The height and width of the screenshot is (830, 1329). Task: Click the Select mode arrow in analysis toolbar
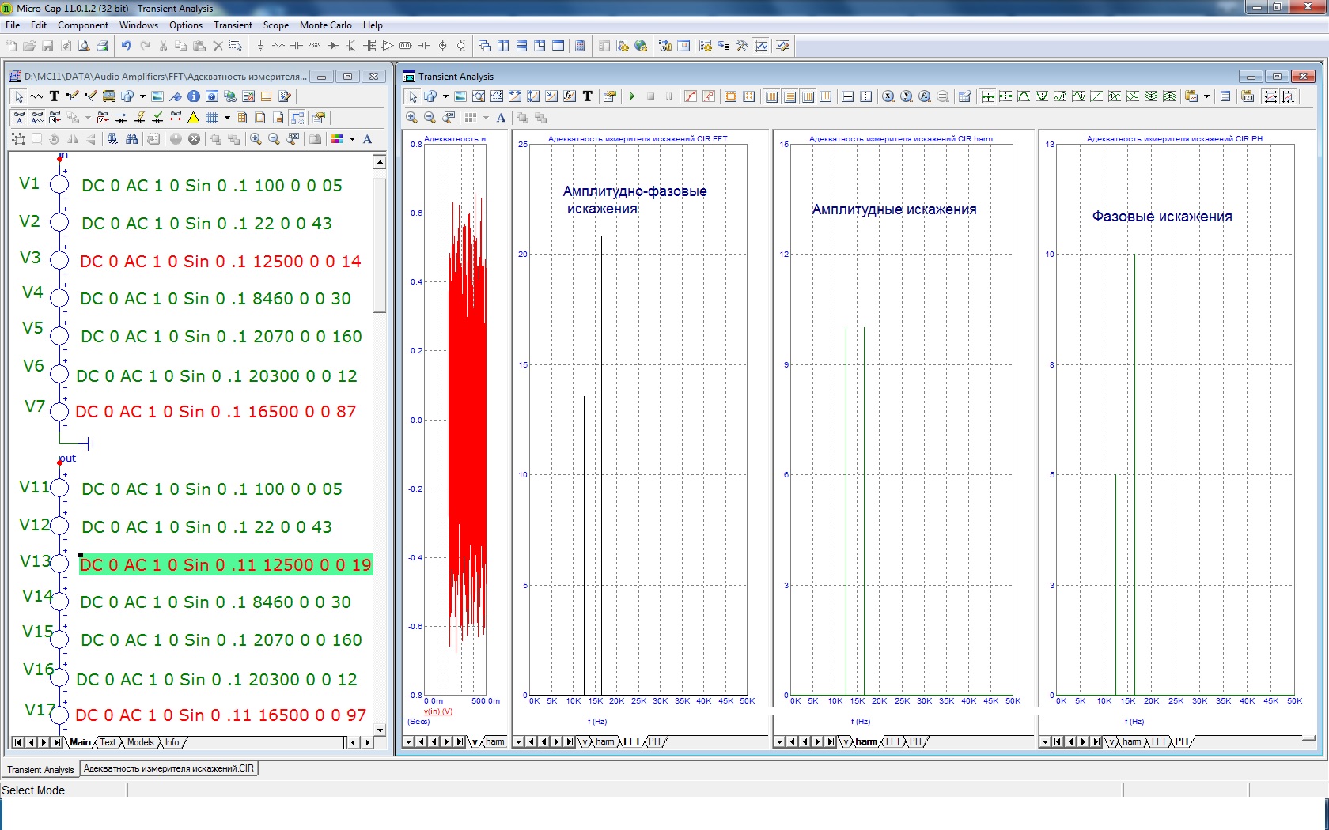[x=412, y=96]
